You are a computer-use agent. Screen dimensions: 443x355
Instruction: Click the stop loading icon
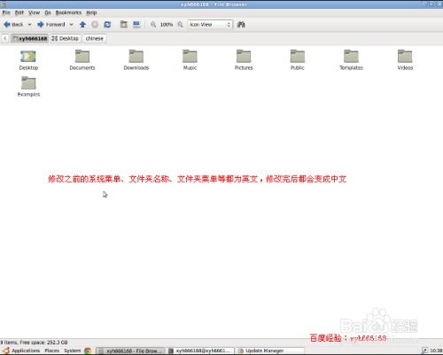[95, 25]
